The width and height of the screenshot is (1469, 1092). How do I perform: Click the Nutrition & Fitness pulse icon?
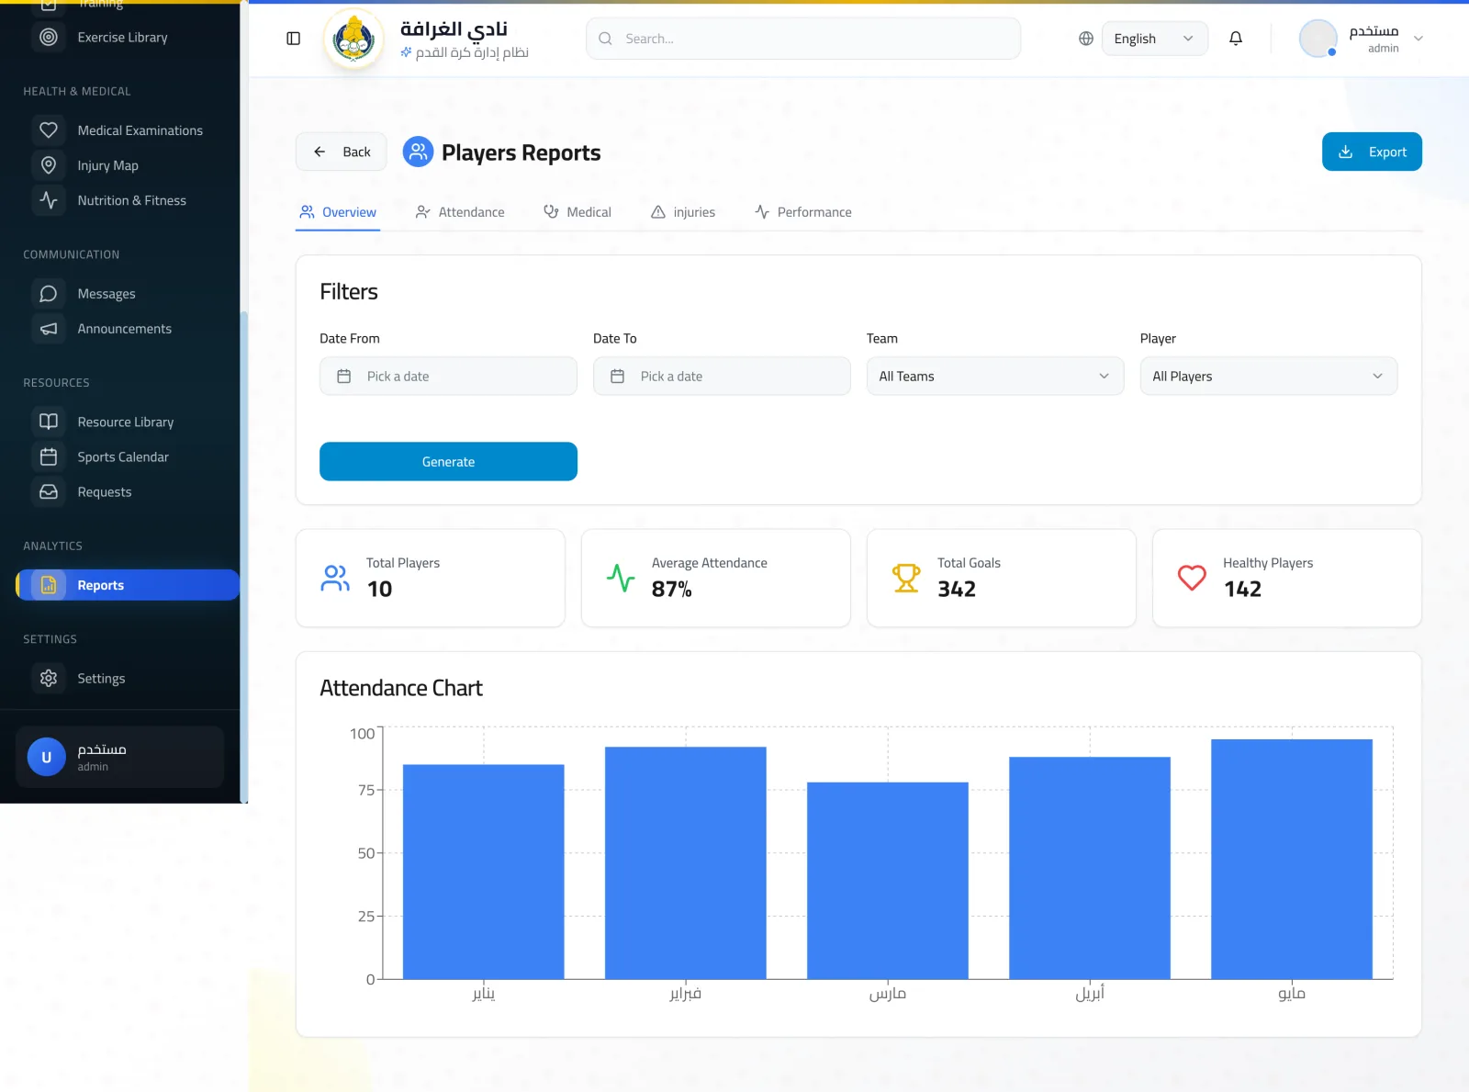tap(49, 200)
